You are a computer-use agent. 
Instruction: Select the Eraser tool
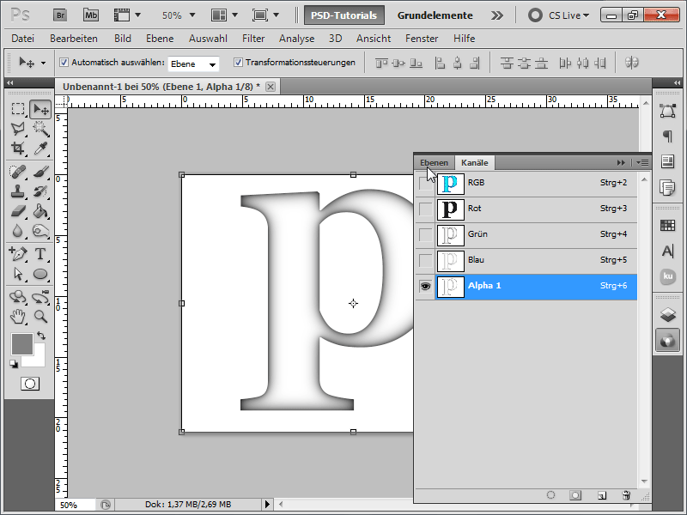(18, 211)
